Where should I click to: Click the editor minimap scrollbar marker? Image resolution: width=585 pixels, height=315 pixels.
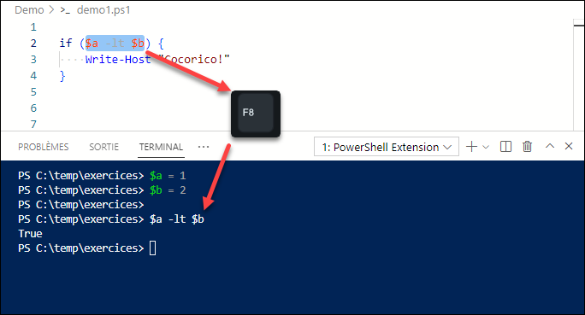[579, 26]
